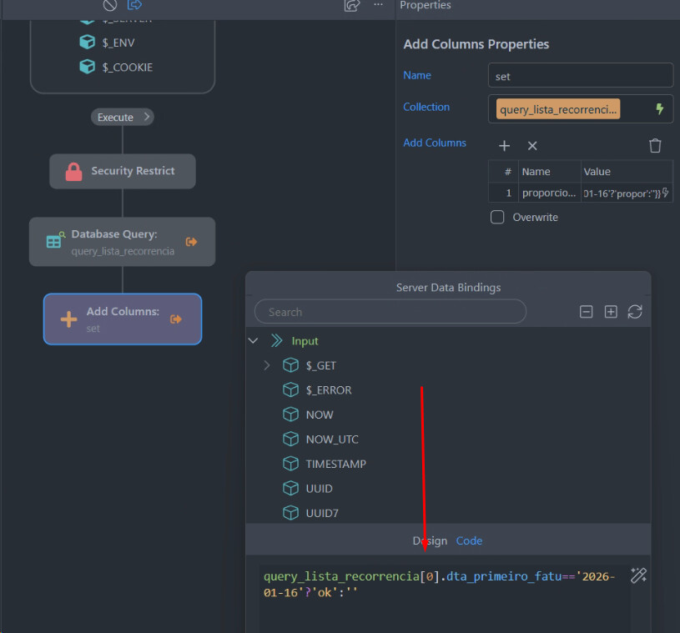Collapse all nodes with the minus square icon

[586, 312]
